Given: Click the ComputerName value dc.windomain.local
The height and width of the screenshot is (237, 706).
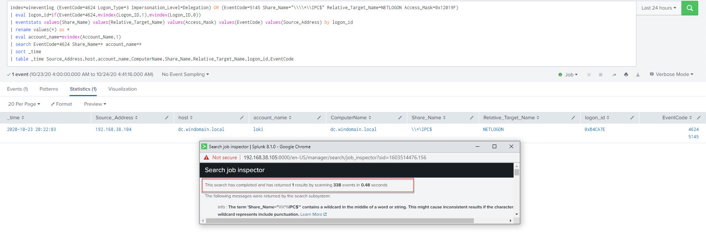Looking at the screenshot, I should [x=354, y=129].
